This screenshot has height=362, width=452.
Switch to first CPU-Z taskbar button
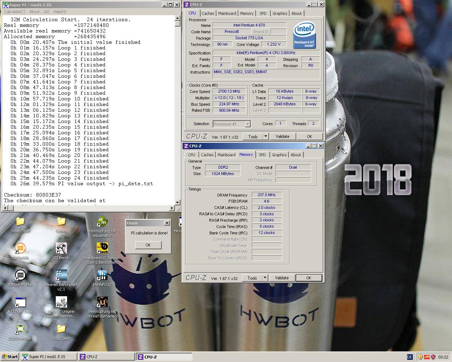click(x=106, y=357)
